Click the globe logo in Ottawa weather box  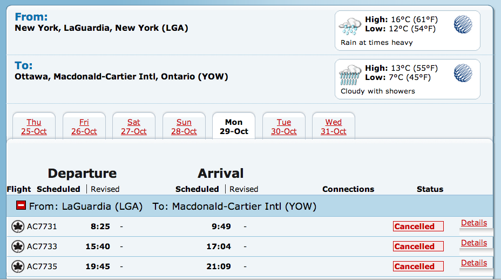coord(463,73)
